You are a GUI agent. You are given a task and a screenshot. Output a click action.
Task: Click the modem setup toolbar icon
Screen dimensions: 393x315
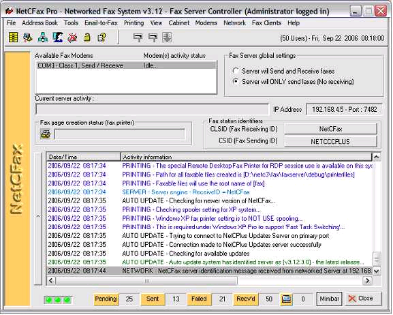(x=28, y=37)
